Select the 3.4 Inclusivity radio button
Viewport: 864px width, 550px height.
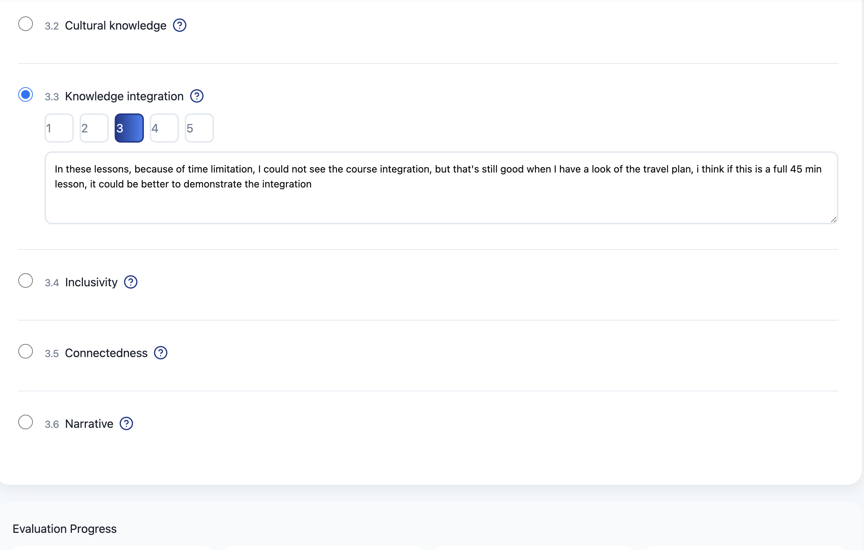pyautogui.click(x=26, y=281)
